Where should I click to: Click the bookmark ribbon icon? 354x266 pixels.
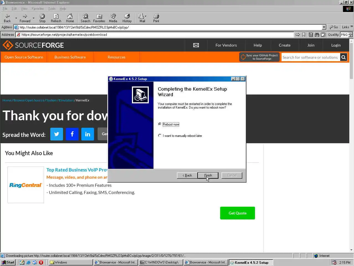tap(304, 35)
